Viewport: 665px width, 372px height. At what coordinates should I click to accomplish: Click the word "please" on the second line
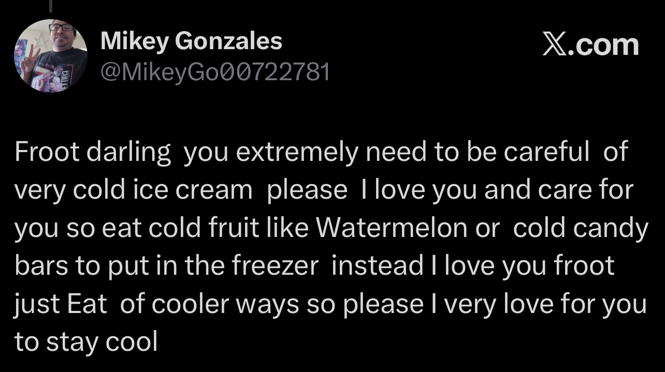(x=307, y=190)
